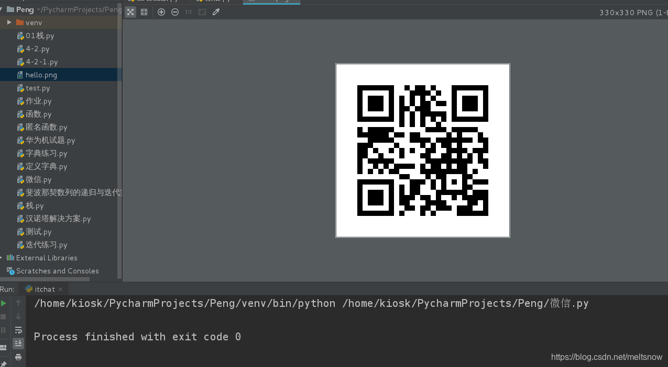
Task: Select the 迭代练习.py file
Action: pyautogui.click(x=46, y=245)
